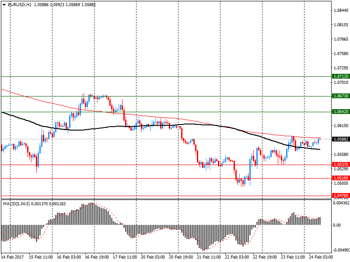
Task: Click the 23 Feb 11:00 time axis label
Action: [293, 257]
